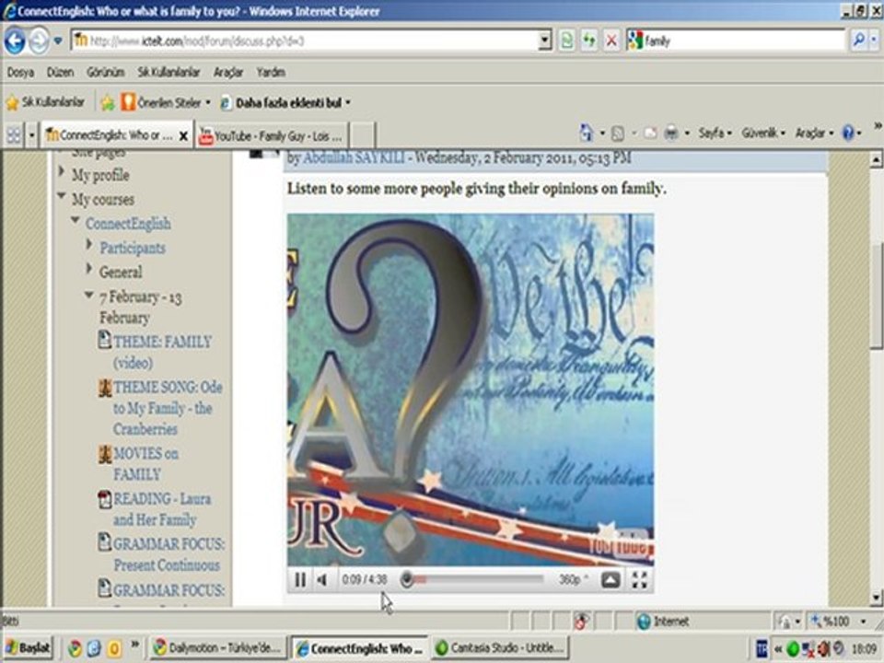
Task: Click the video progress seek bar
Action: [473, 579]
